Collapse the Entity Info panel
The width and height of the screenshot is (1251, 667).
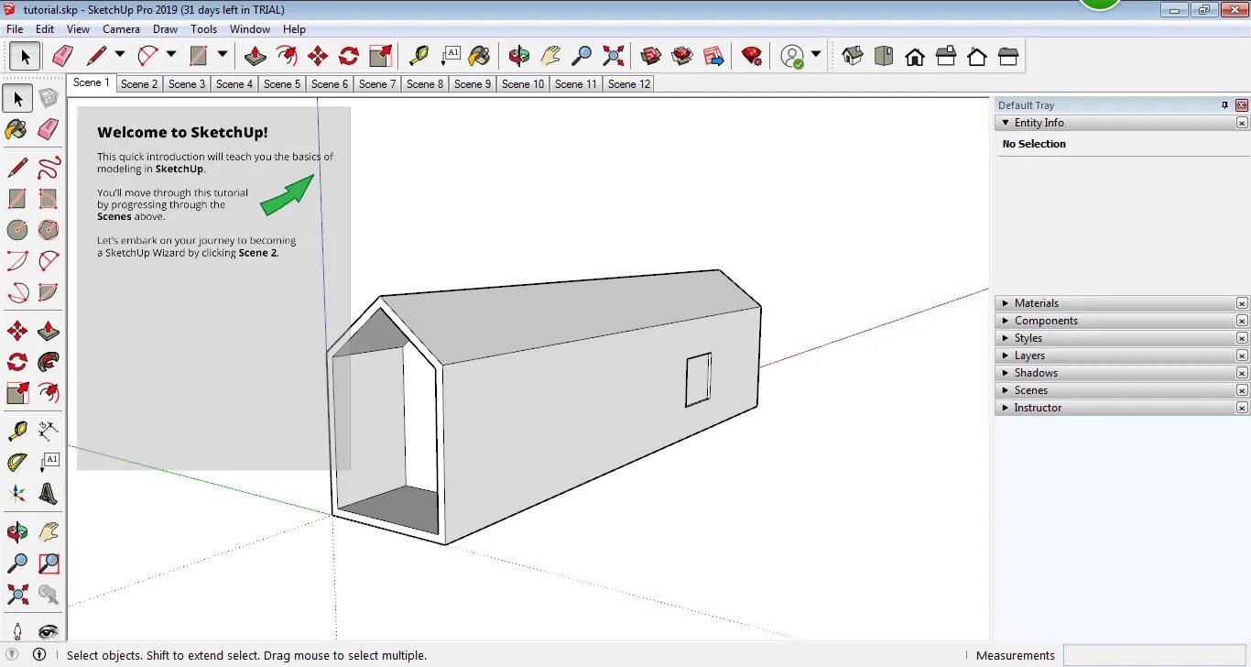tap(1006, 123)
